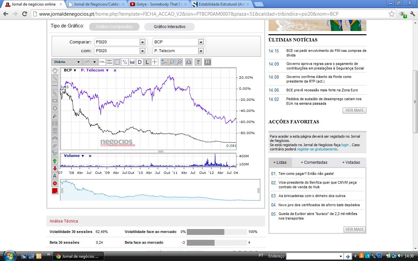Toggle the crosshair cursor button
Image resolution: width=418 pixels, height=261 pixels.
155,62
